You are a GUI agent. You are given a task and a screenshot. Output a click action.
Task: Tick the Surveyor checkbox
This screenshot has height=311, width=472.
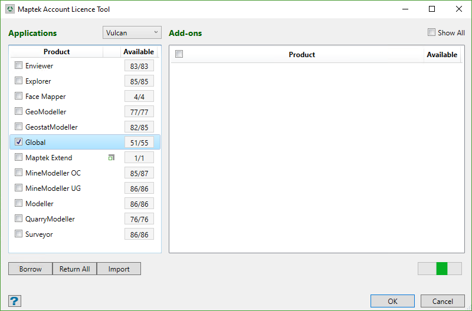point(19,234)
